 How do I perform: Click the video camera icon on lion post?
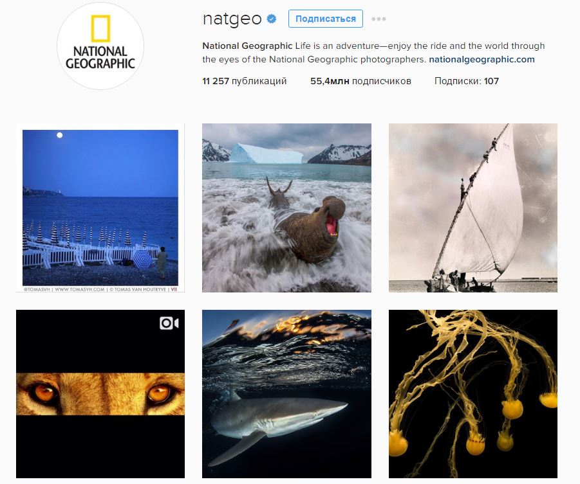coord(169,323)
